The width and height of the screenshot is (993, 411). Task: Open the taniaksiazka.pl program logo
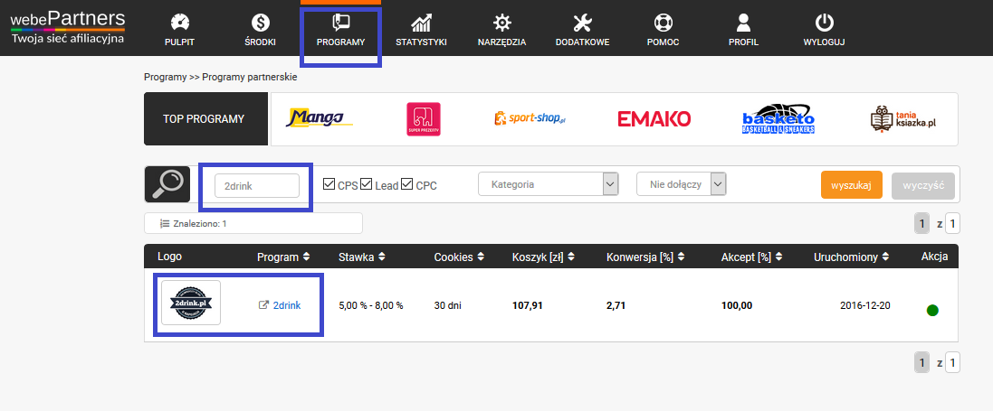click(x=903, y=119)
